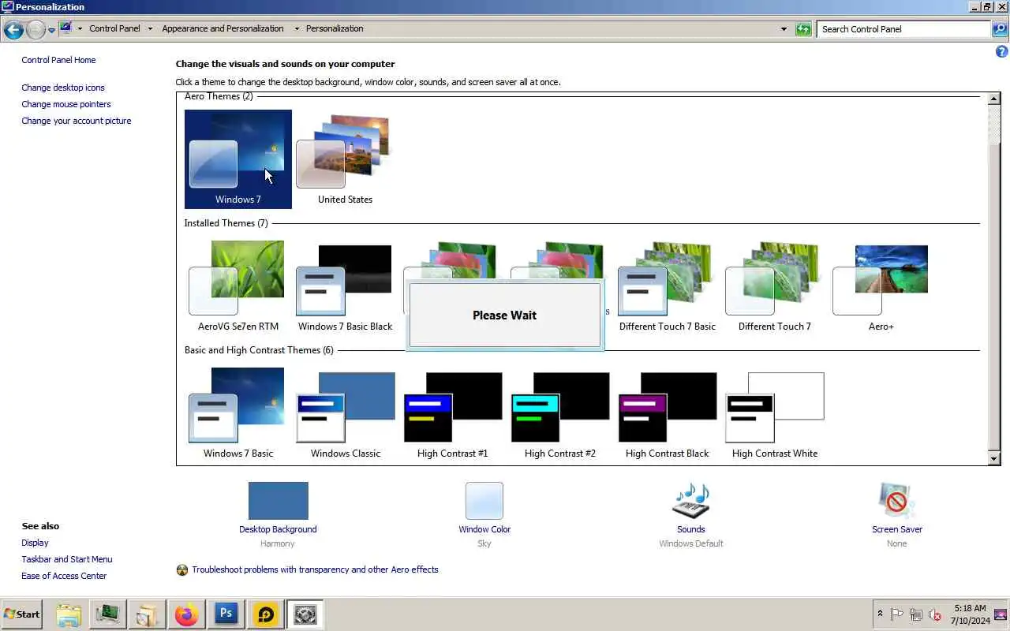Viewport: 1010px width, 631px height.
Task: Click the control panel icon in address bar
Action: pos(65,28)
